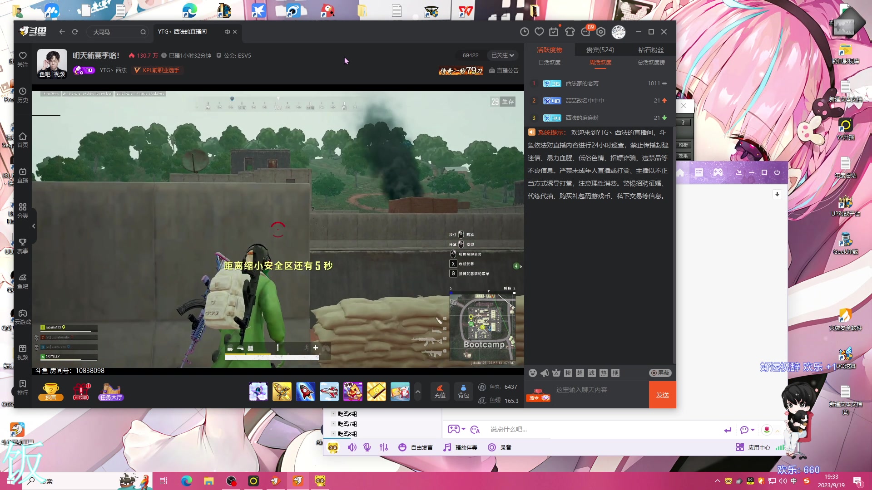Open YY game controller dropdown arrow
Viewport: 872px width, 490px height.
point(463,429)
